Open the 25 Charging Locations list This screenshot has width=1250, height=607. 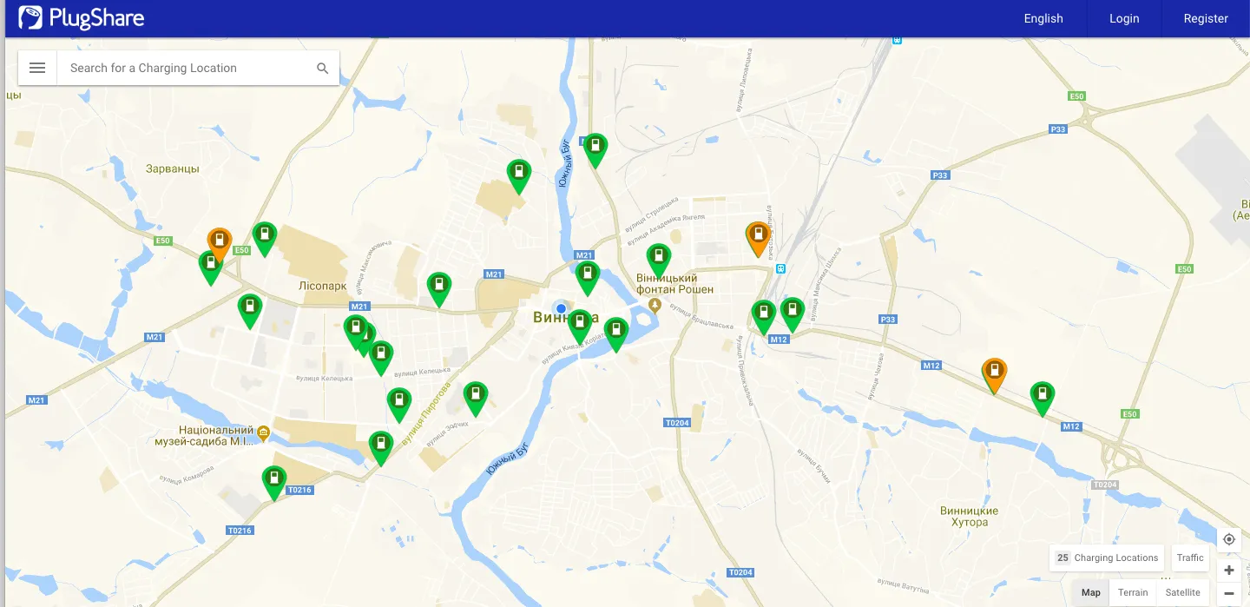point(1107,558)
